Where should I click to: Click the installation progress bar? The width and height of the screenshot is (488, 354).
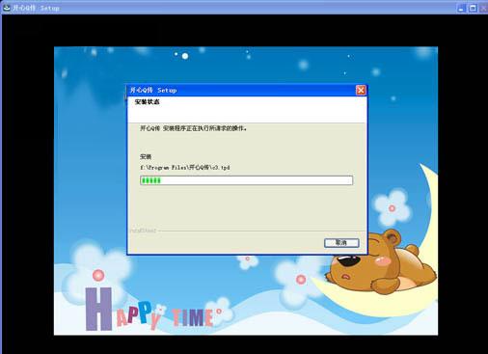(x=246, y=180)
